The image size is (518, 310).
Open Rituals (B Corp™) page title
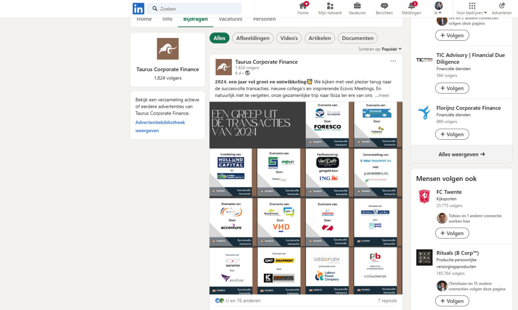(x=458, y=253)
